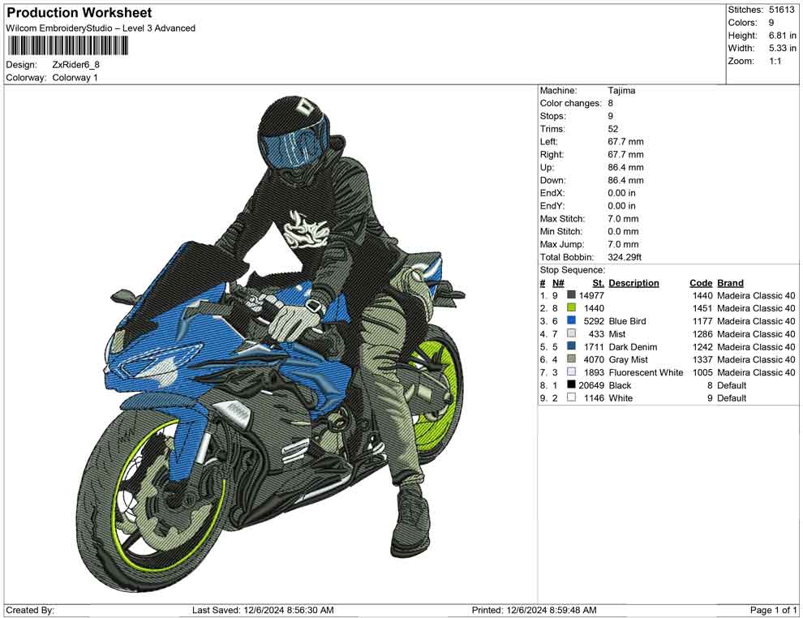Image resolution: width=803 pixels, height=618 pixels.
Task: Click the underlined 'St.' column header
Action: click(598, 283)
